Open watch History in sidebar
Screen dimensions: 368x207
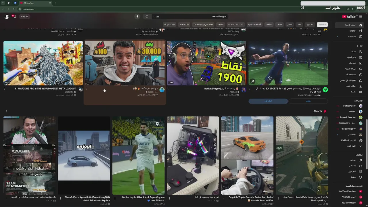350,51
